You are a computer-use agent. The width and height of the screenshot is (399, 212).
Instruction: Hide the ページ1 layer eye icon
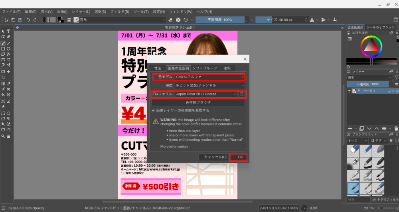[349, 91]
